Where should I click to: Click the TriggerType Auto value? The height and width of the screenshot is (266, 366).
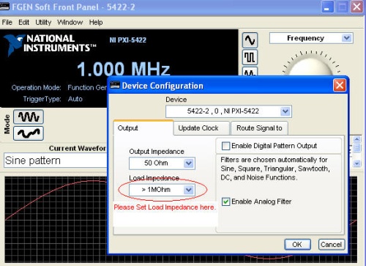(x=75, y=99)
